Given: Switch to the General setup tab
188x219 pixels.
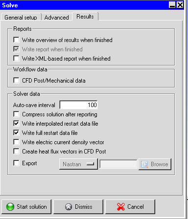Looking at the screenshot, I should pyautogui.click(x=21, y=17).
